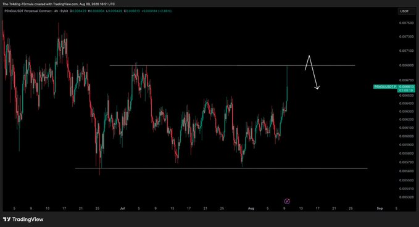Click price axis label 0.005600
Screen dimensions: 419x227
pos(406,171)
